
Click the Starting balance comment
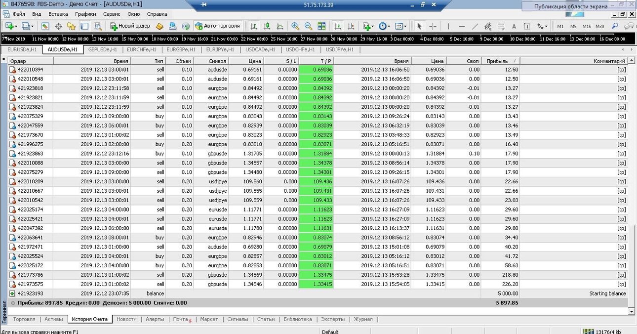coord(607,293)
